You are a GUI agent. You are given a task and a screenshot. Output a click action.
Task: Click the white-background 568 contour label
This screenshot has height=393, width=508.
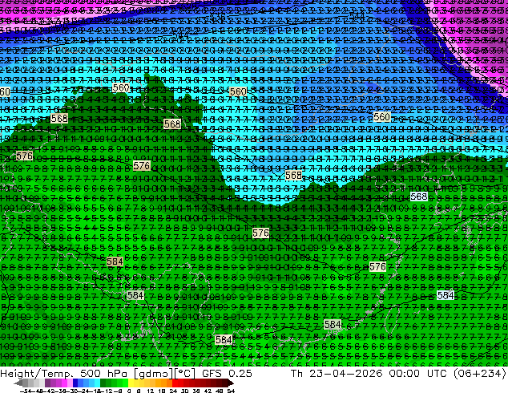pyautogui.click(x=418, y=196)
